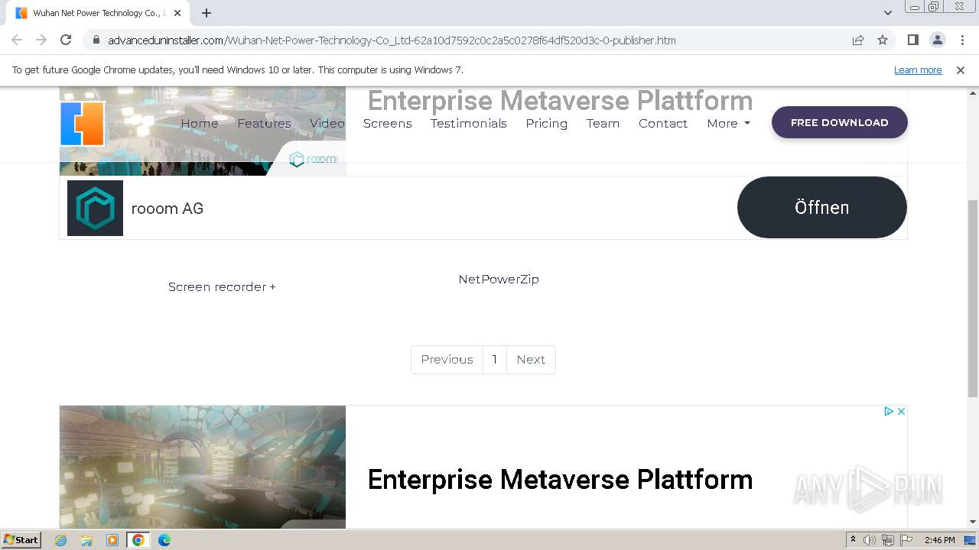
Task: Click the Chrome taskbar icon
Action: click(138, 540)
